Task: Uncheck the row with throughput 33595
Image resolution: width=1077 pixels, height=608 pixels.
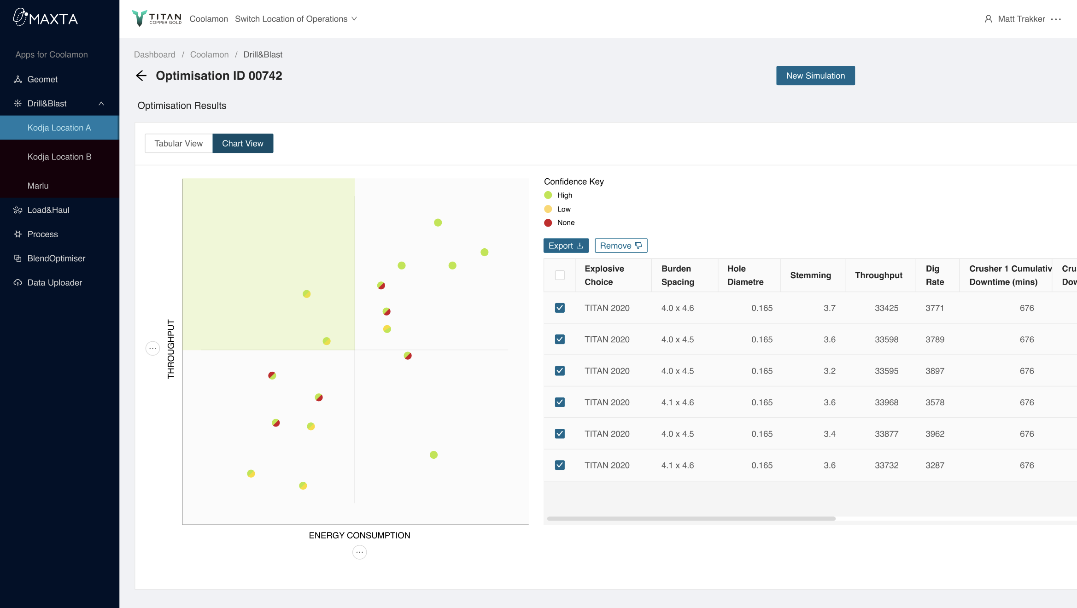Action: click(x=560, y=371)
